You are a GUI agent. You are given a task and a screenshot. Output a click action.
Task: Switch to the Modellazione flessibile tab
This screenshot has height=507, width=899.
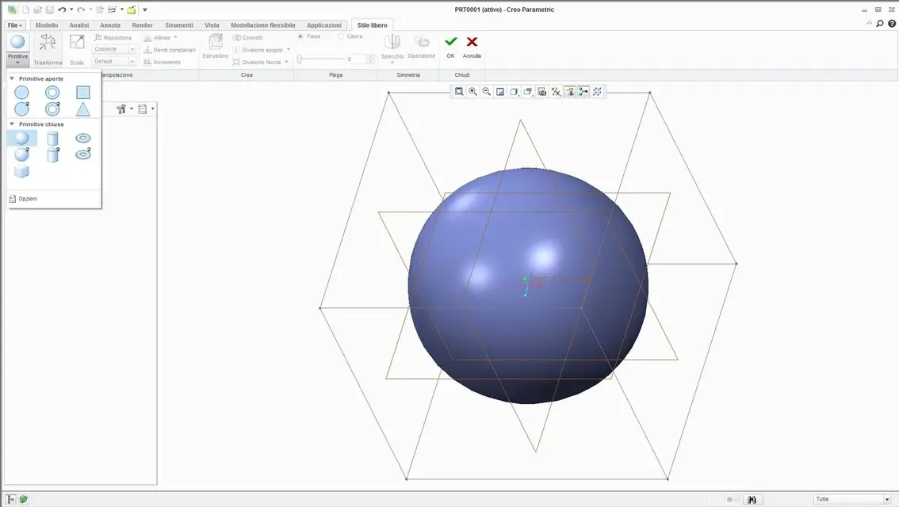pos(263,25)
